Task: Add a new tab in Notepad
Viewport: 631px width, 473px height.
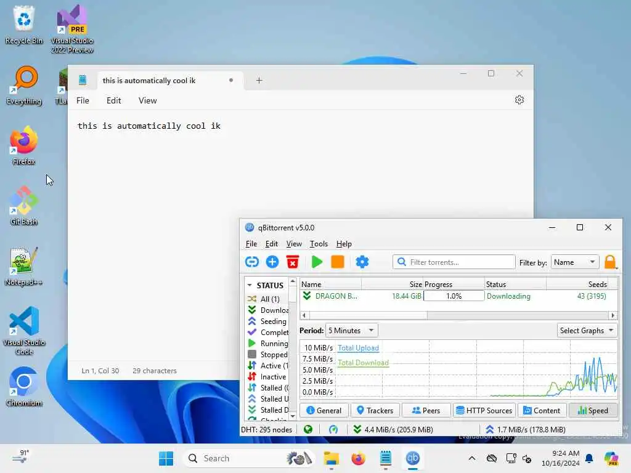Action: (259, 81)
